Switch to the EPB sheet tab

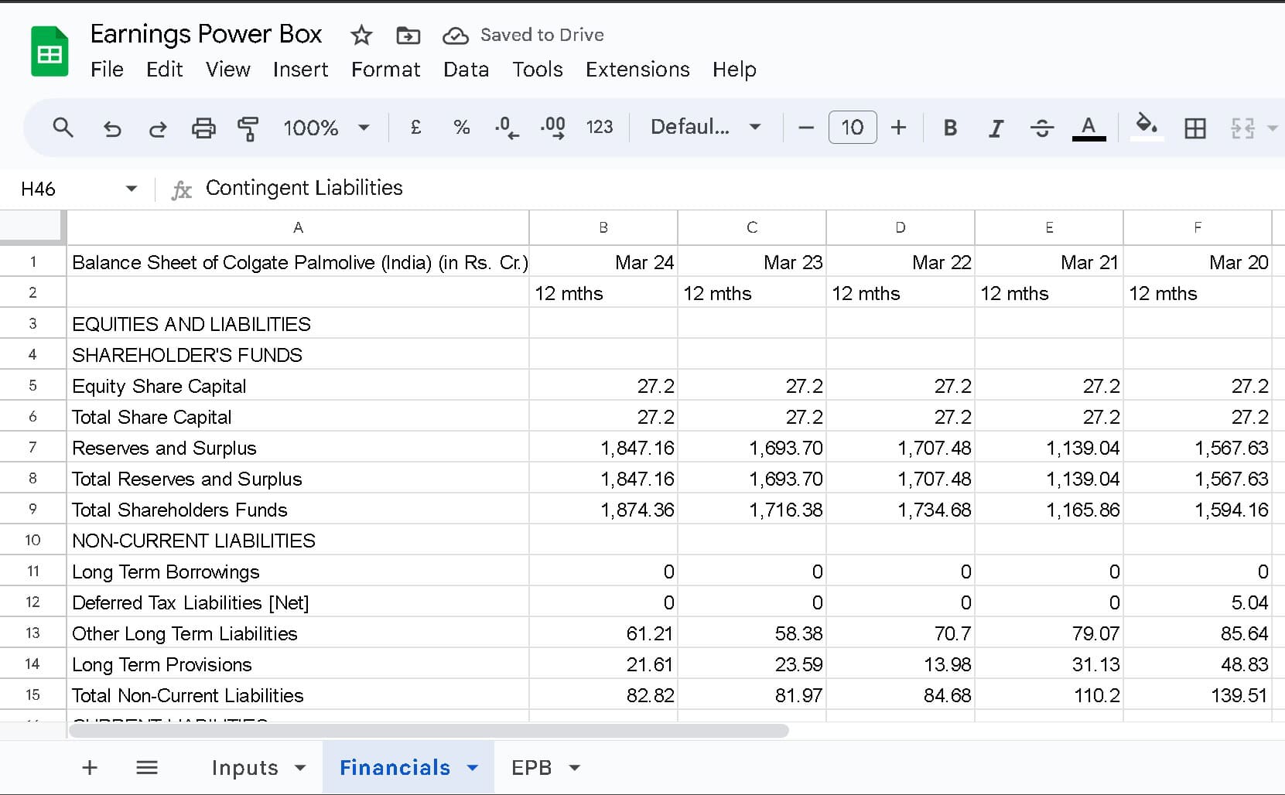click(534, 767)
